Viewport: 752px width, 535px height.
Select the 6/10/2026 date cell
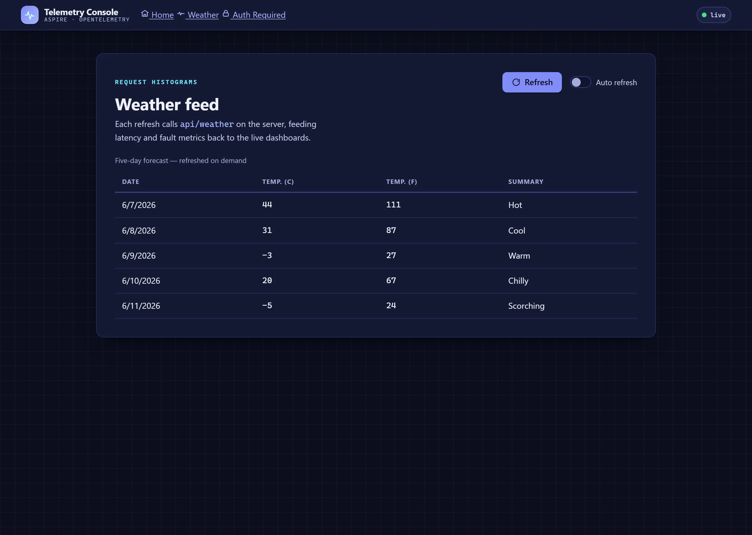[x=141, y=281]
